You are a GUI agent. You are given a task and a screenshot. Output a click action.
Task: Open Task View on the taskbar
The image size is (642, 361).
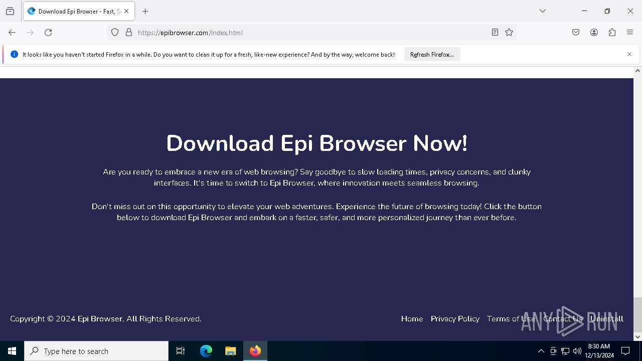coord(181,351)
